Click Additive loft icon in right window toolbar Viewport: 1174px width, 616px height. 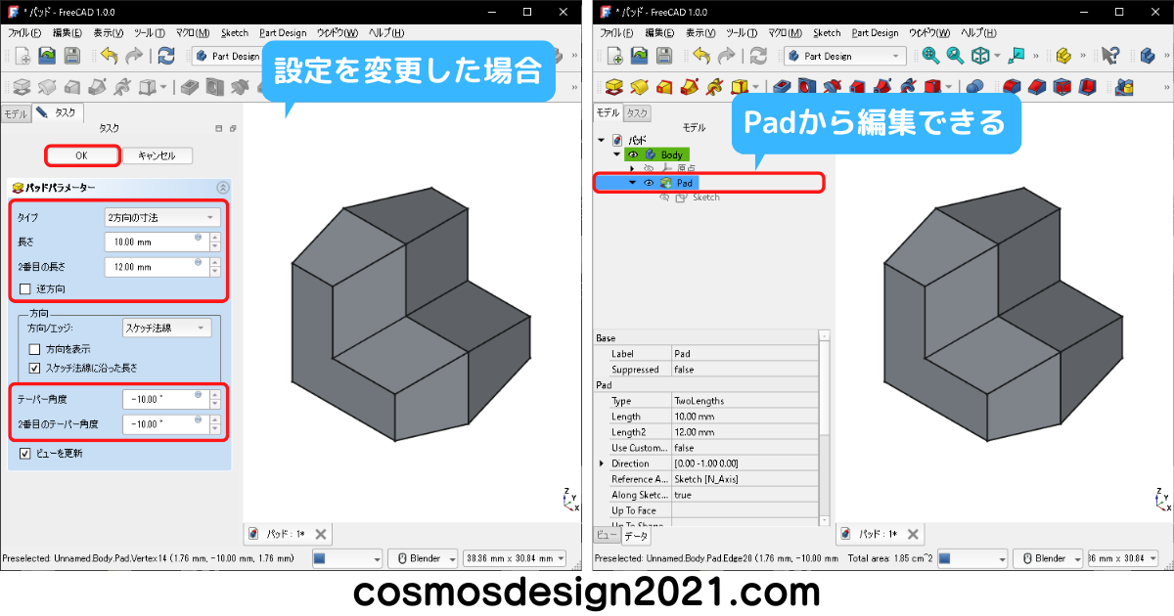665,88
